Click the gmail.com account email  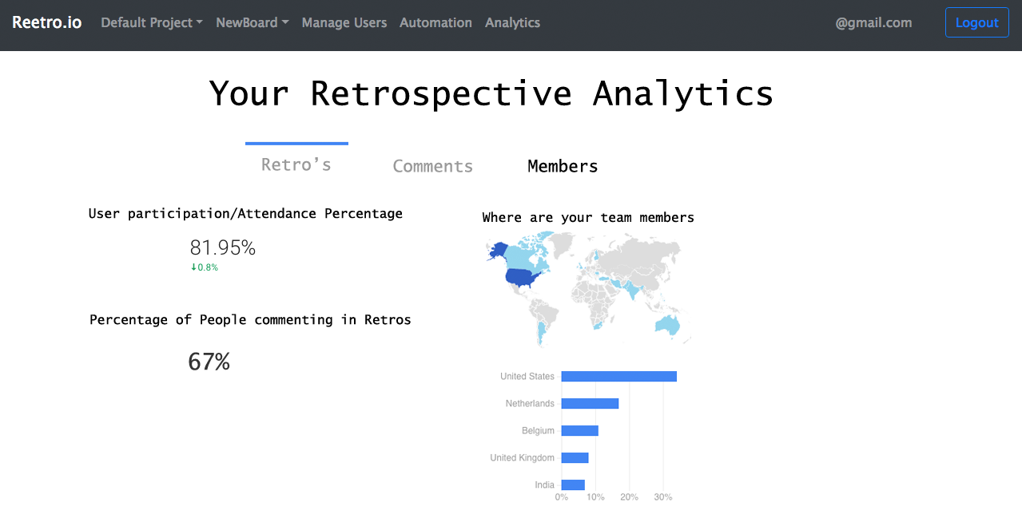tap(873, 22)
